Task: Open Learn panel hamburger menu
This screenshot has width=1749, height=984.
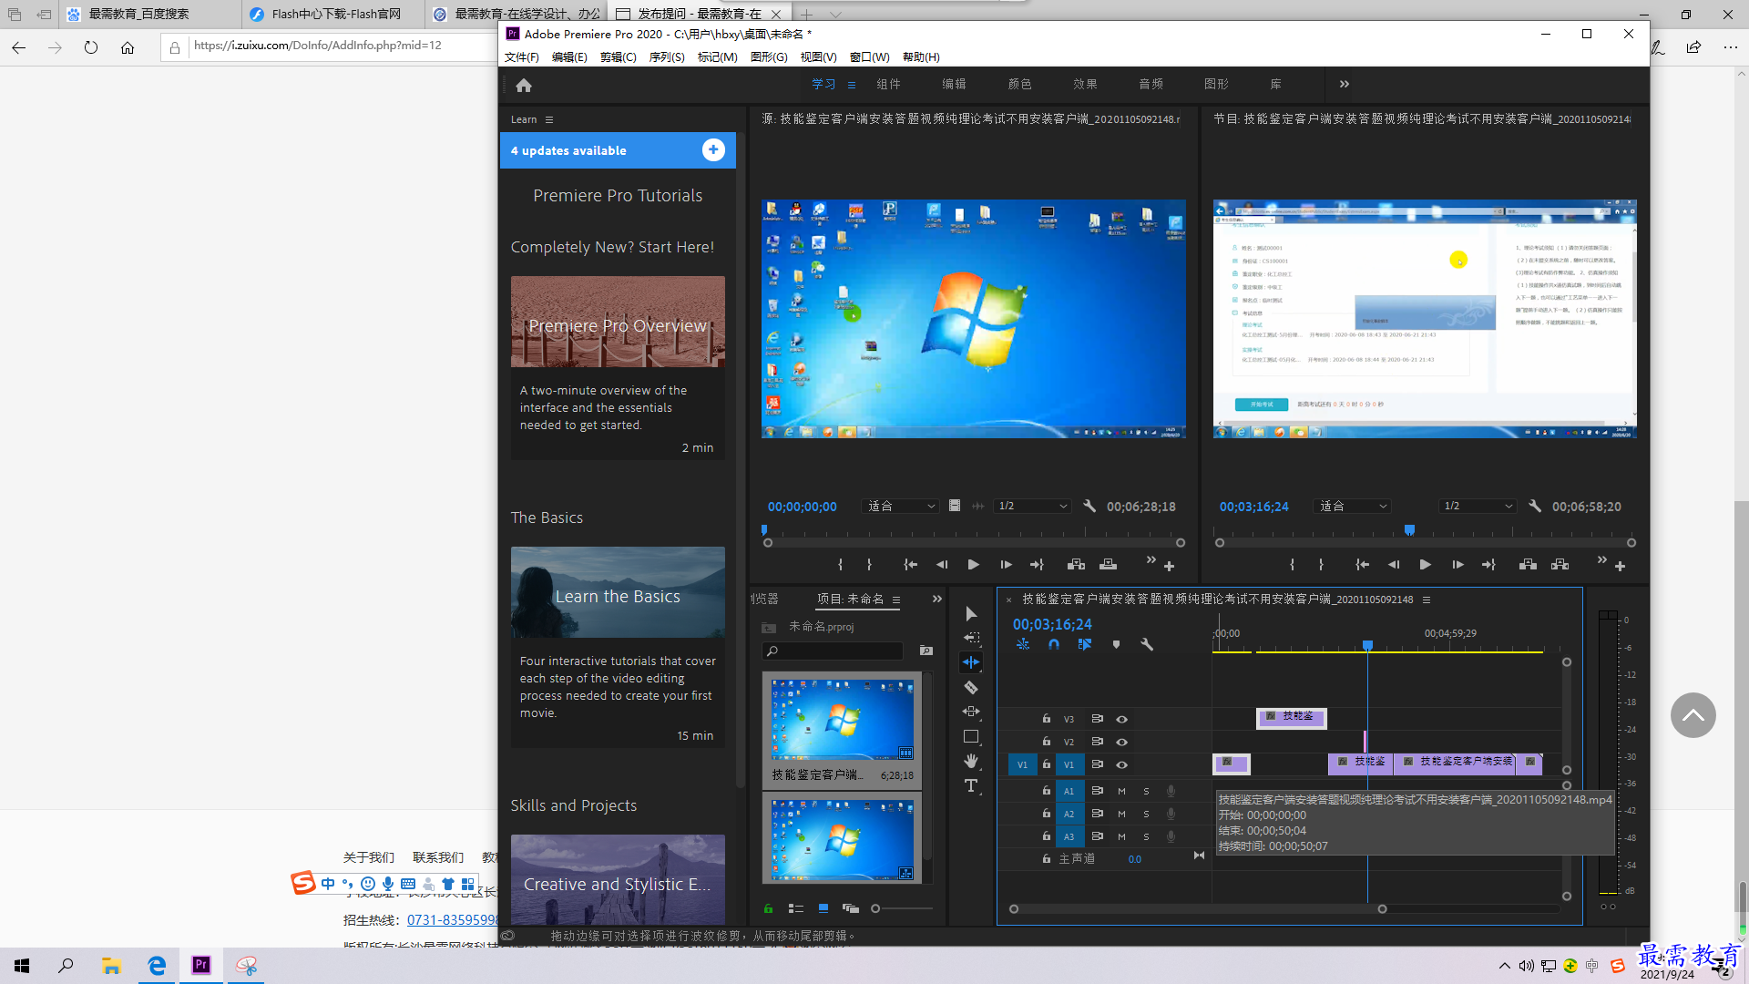Action: tap(548, 119)
